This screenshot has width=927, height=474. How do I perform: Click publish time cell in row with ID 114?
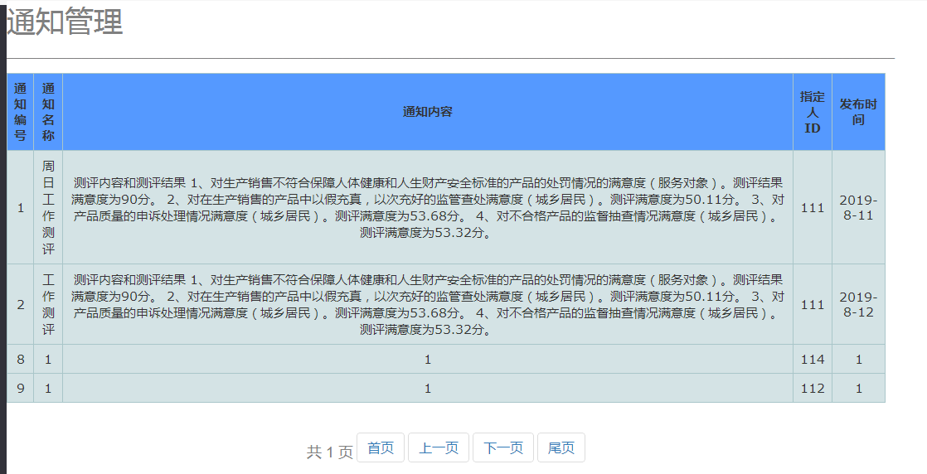(x=858, y=360)
